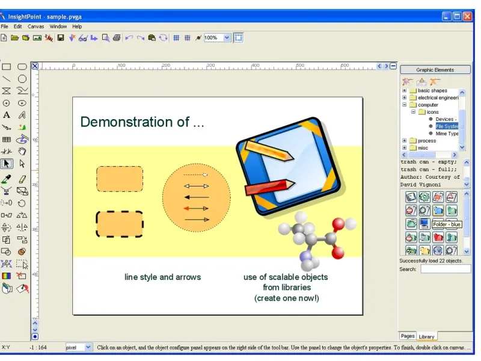Expand the basic shapes folder

404,91
